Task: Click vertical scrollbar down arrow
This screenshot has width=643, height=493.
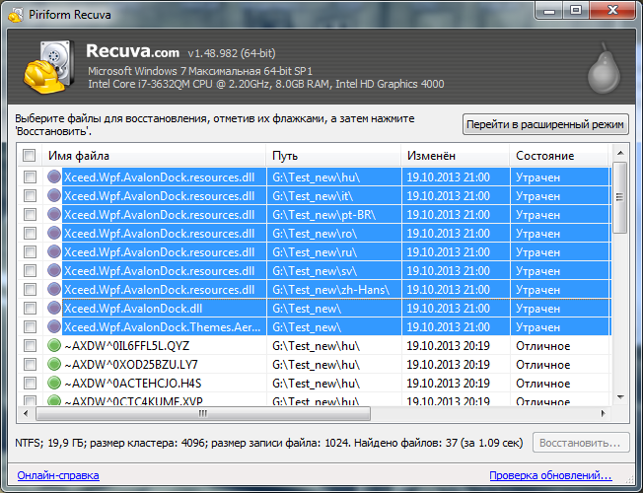Action: [620, 397]
